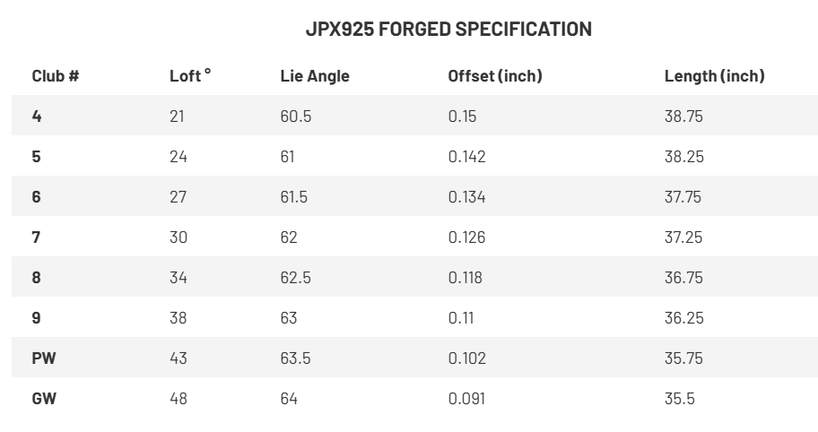Screen dimensions: 818x432
Task: Click the 9 iron row label
Action: point(37,318)
